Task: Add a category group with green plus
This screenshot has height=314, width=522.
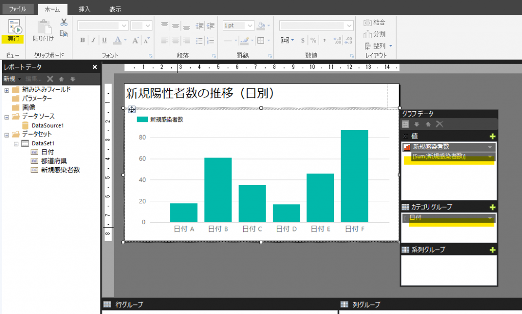Action: pyautogui.click(x=492, y=207)
